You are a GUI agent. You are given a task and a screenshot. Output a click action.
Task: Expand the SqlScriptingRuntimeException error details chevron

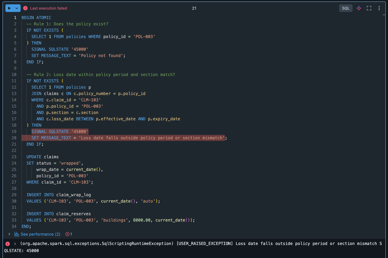[15, 244]
